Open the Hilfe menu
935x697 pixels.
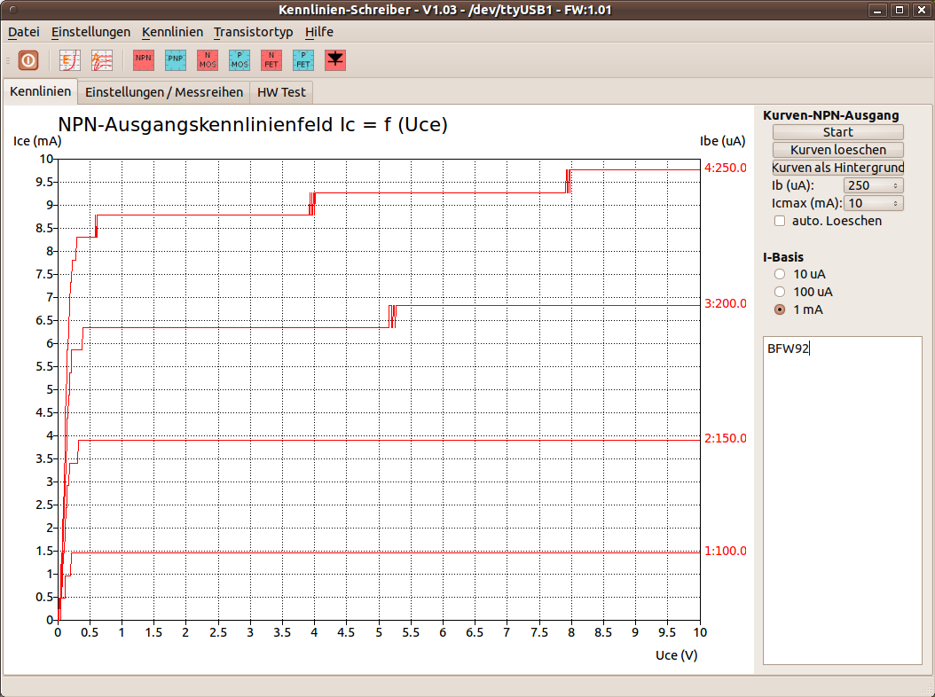[x=319, y=32]
